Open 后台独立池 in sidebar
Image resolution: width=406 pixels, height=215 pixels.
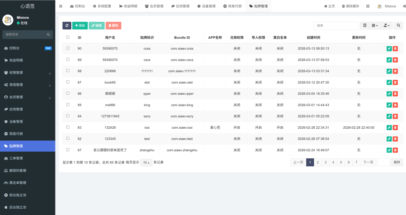27,207
